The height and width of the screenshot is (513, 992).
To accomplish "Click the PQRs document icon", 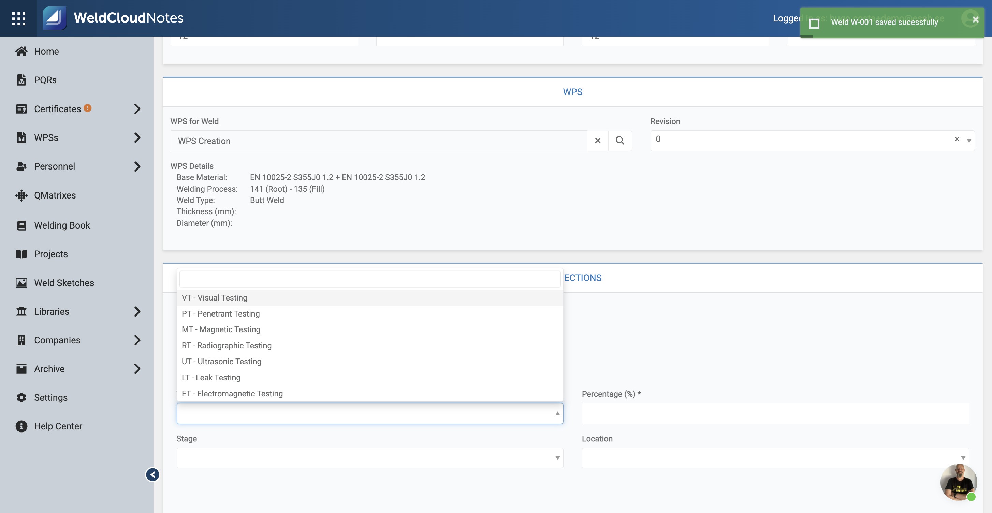I will (x=21, y=80).
